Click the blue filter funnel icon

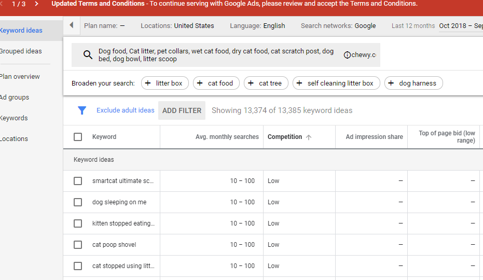82,110
